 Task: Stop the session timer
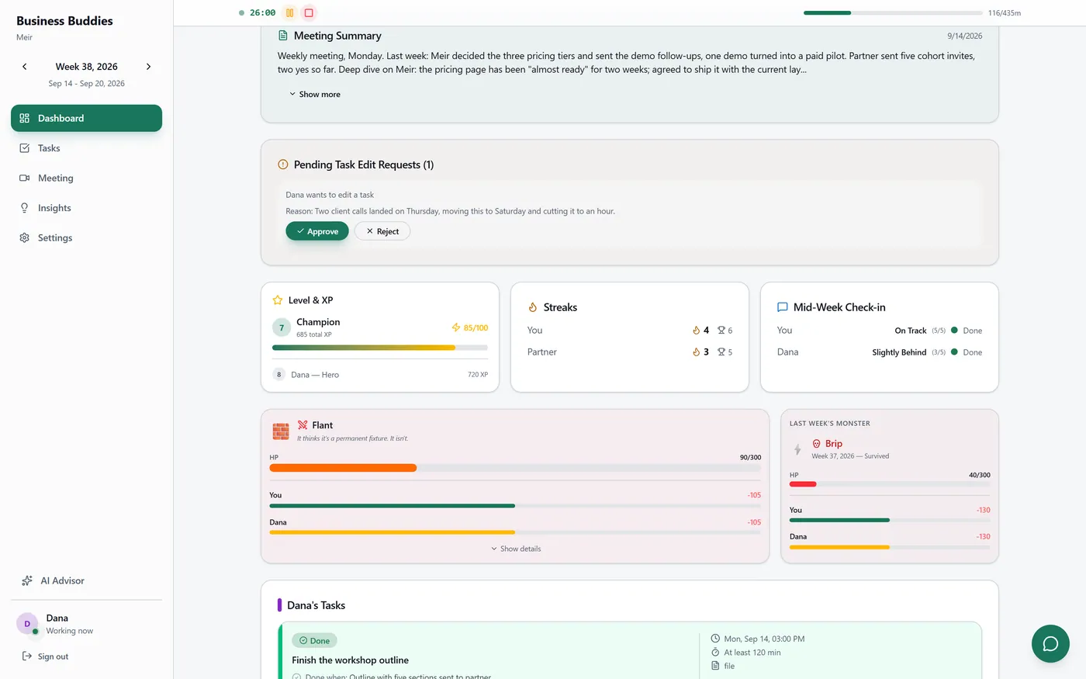point(309,12)
